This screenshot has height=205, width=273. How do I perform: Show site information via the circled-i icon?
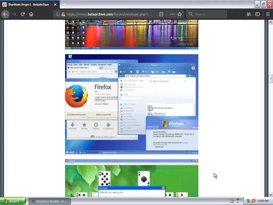pos(58,14)
